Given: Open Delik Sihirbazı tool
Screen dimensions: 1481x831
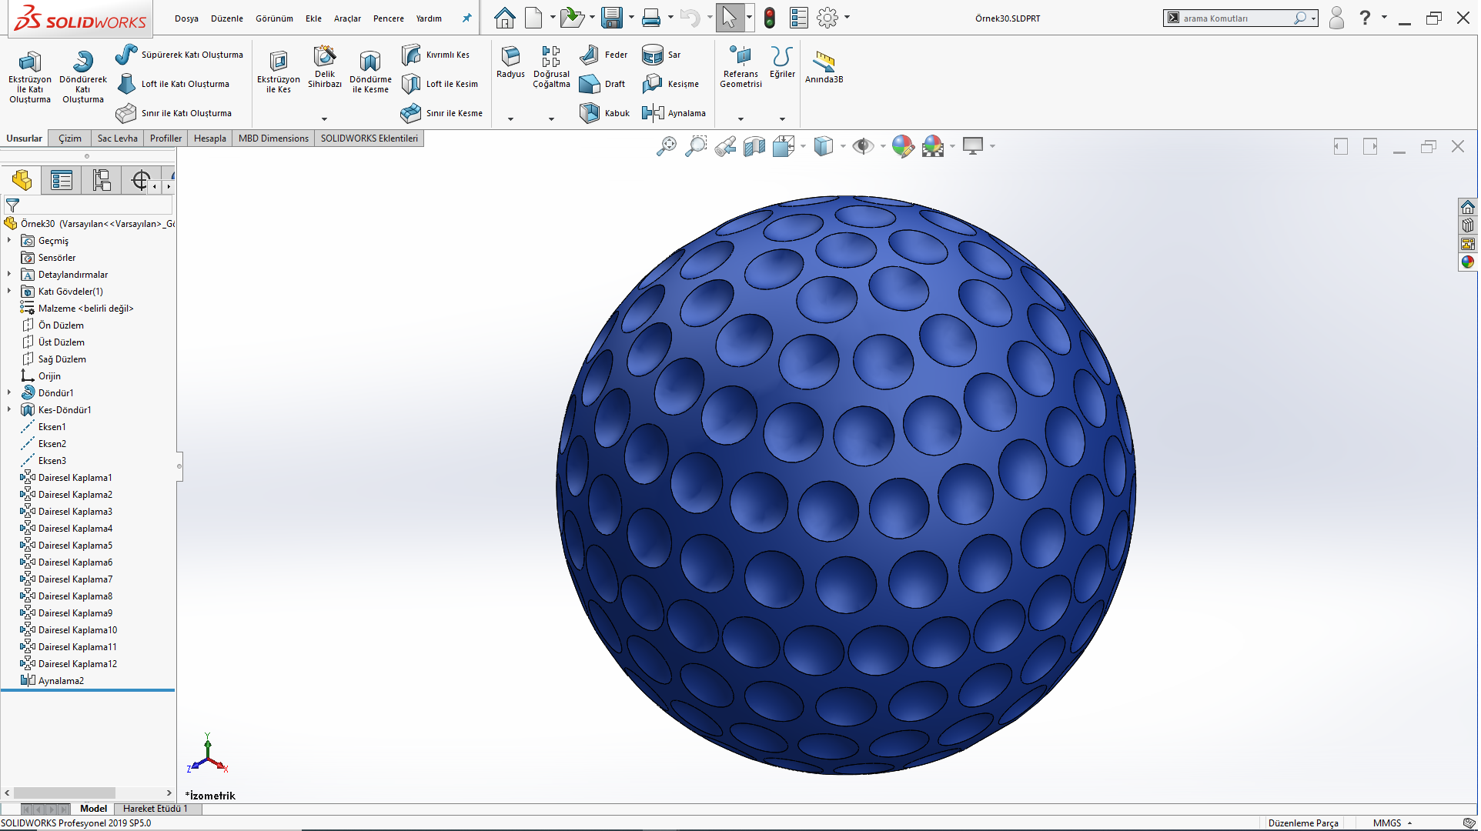Looking at the screenshot, I should 325,67.
